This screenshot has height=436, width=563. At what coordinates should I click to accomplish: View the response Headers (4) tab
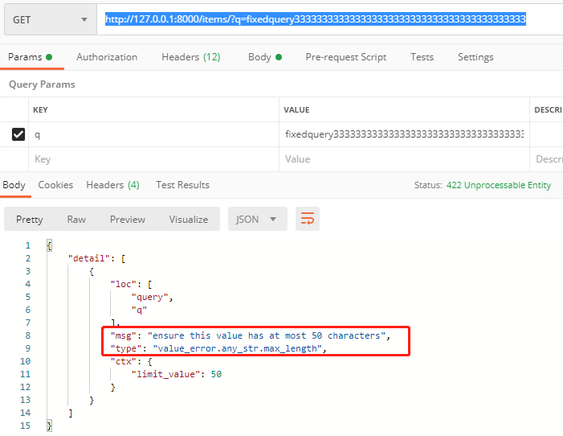click(x=112, y=185)
